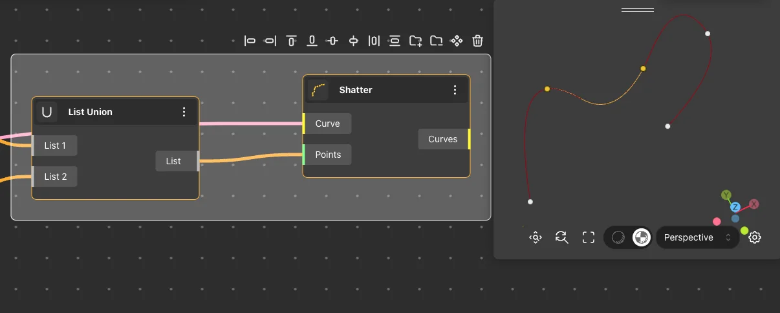The image size is (780, 313).
Task: Click the List Union node icon
Action: coord(47,112)
